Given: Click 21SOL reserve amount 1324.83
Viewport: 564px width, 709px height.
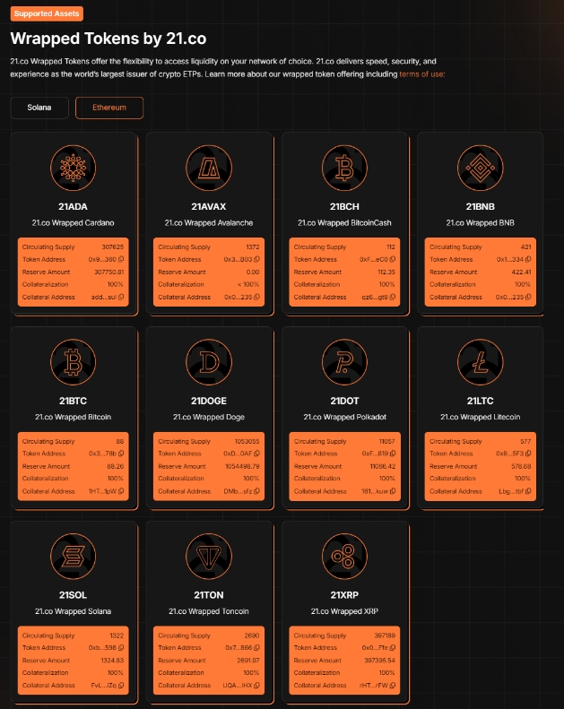Looking at the screenshot, I should pos(112,661).
